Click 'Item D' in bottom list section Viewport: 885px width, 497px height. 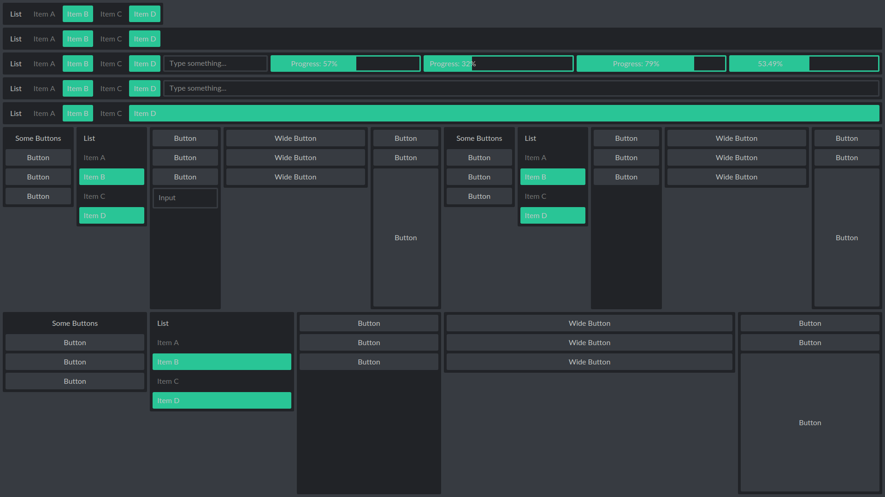tap(222, 400)
